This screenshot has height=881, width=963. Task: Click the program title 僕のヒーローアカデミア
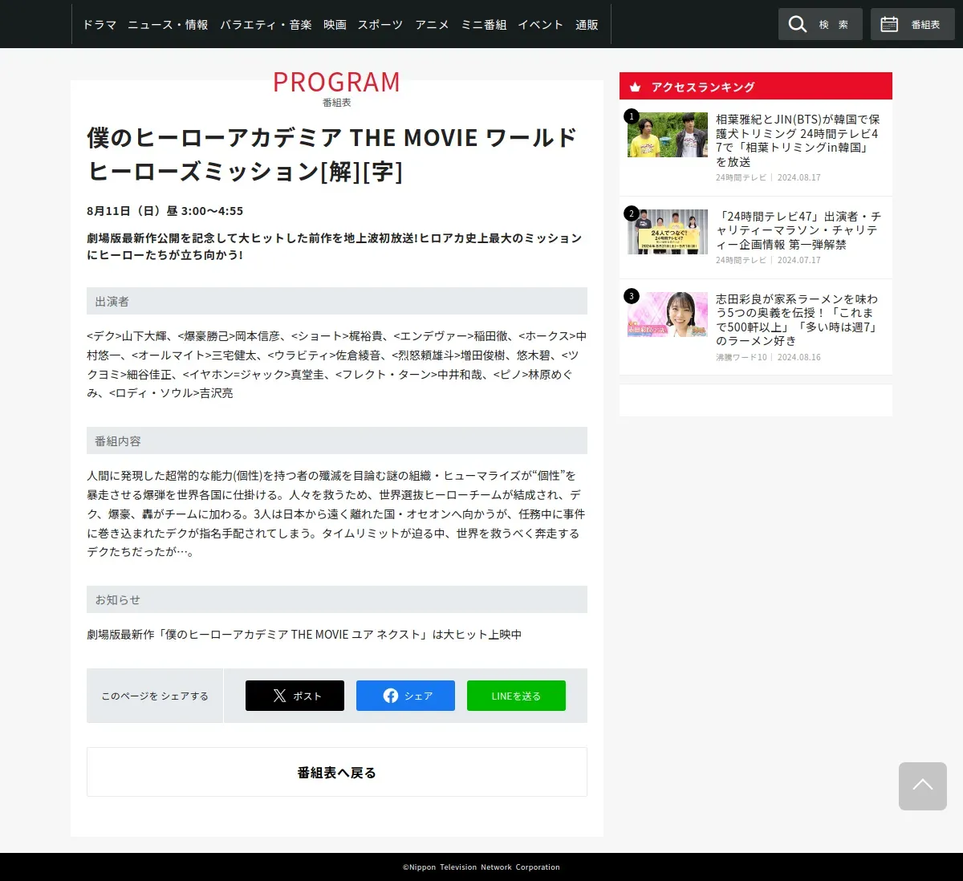tap(332, 154)
